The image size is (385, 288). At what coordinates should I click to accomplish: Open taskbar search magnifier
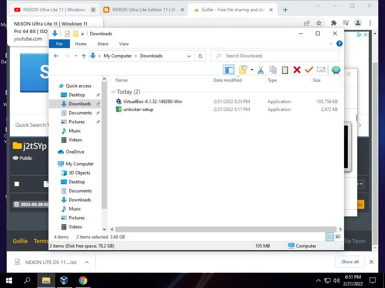[x=27, y=280]
